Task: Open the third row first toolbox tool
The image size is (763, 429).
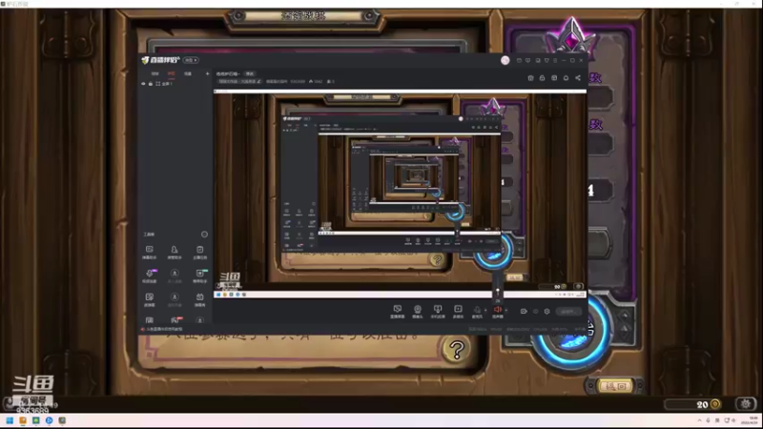Action: [150, 299]
